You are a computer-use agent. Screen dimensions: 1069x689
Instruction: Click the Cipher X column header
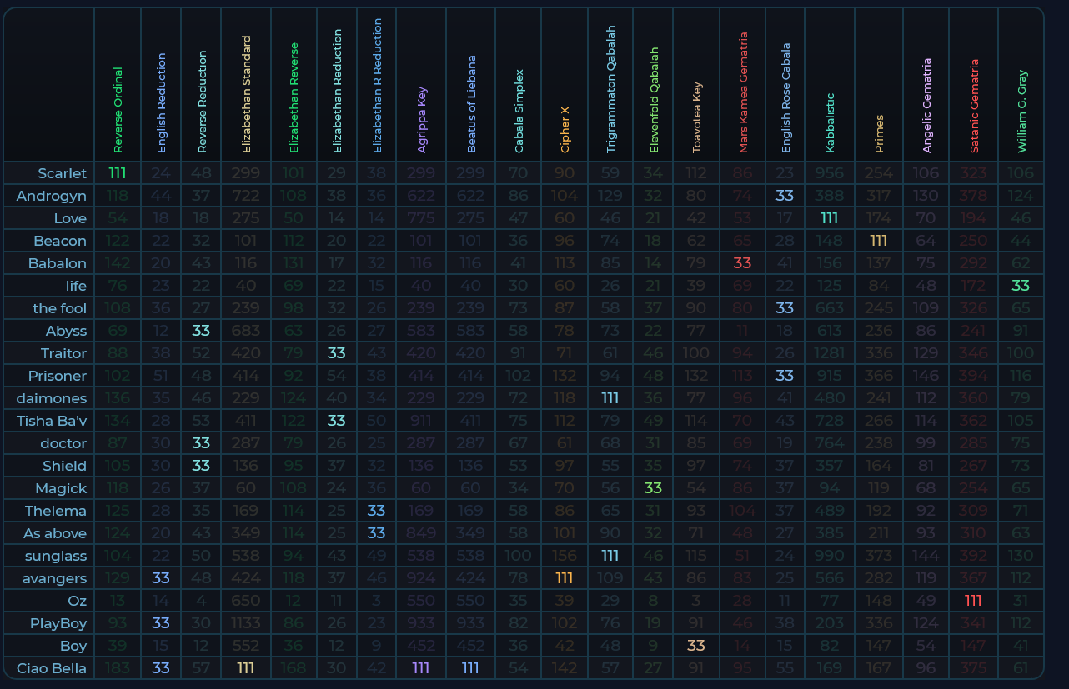pyautogui.click(x=565, y=129)
